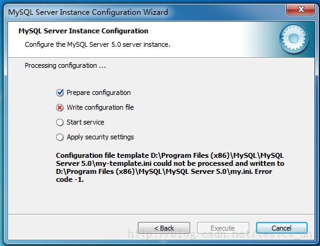Click the Prepare configuration step label
The width and height of the screenshot is (320, 246).
coord(98,92)
